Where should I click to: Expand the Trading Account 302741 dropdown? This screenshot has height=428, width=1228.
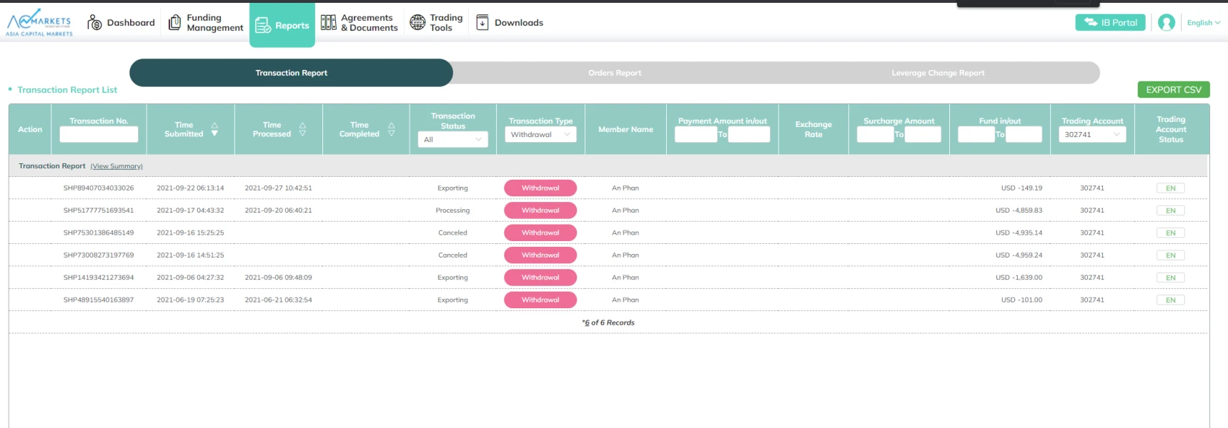click(x=1091, y=135)
